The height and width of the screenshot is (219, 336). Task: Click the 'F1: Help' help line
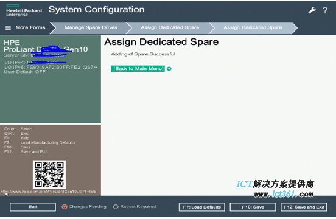click(x=16, y=138)
